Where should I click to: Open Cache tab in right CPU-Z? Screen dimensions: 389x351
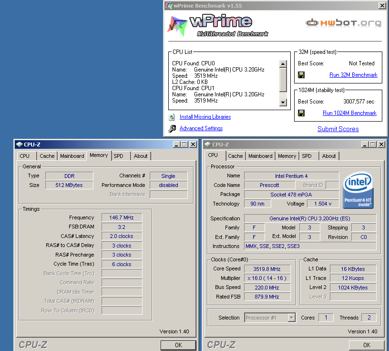tap(235, 156)
